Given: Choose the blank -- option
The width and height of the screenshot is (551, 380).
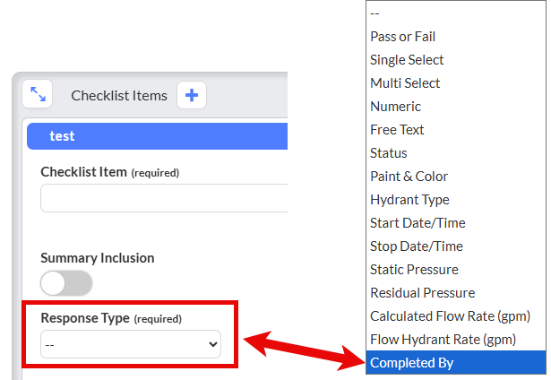Looking at the screenshot, I should pyautogui.click(x=455, y=13).
